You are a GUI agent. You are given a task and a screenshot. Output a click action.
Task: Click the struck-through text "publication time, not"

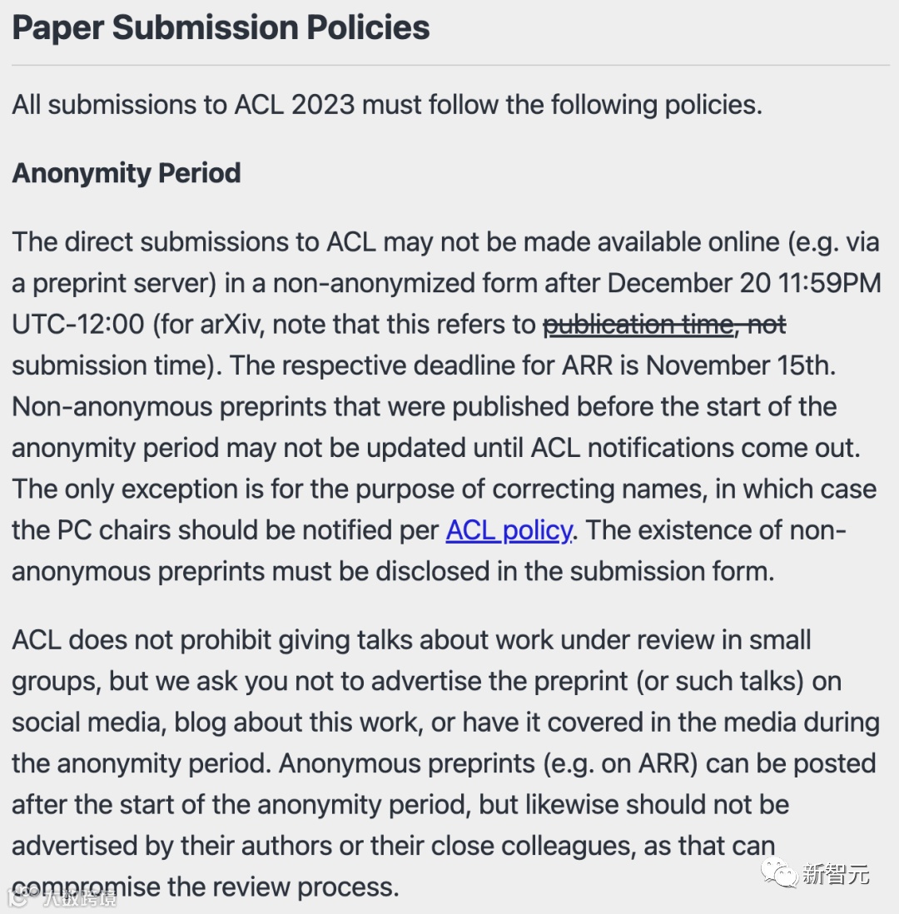[664, 324]
